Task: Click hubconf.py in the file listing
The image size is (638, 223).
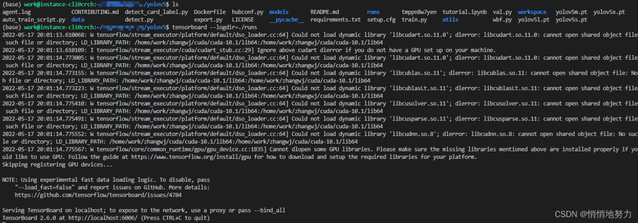Action: click(247, 12)
